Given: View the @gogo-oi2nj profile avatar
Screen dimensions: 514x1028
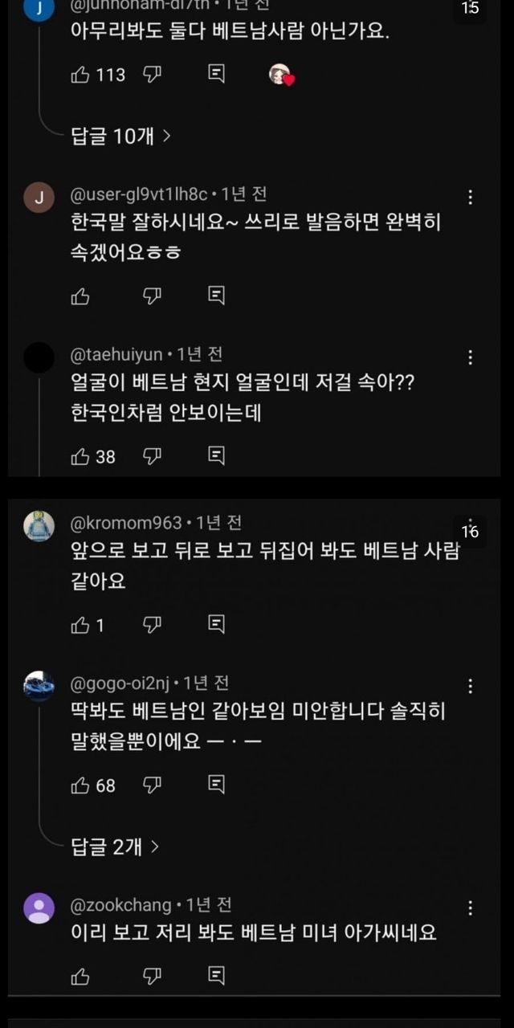Looking at the screenshot, I should 39,687.
